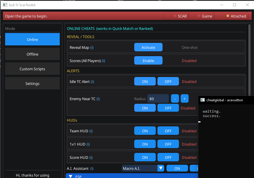Activate the Reveal Map cheat
This screenshot has width=254, height=178.
click(x=148, y=47)
